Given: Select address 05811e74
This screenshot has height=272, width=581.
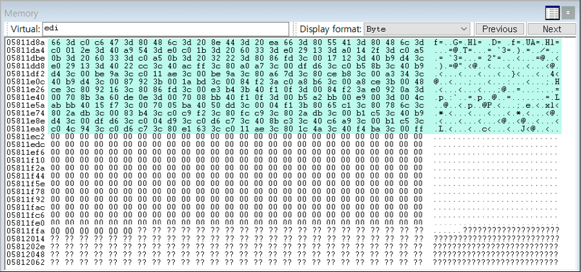Looking at the screenshot, I should coord(26,113).
